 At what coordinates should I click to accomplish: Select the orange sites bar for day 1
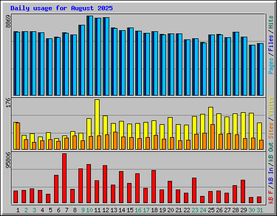coord(18,136)
